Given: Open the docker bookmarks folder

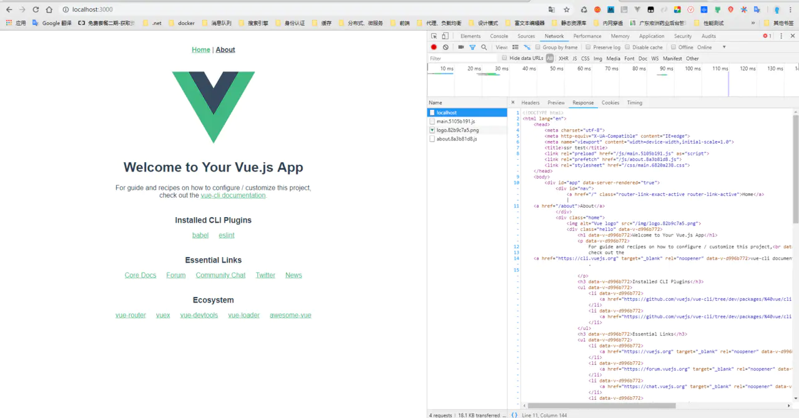Looking at the screenshot, I should tap(182, 23).
